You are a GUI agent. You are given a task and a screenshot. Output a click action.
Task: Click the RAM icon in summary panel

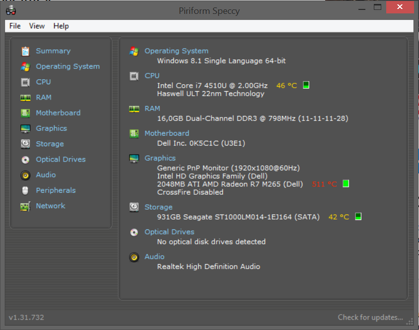134,109
